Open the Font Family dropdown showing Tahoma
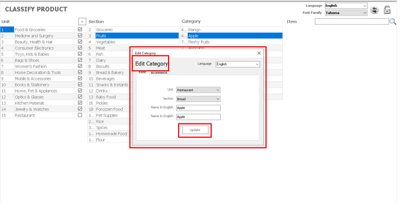The width and height of the screenshot is (401, 203). (346, 13)
